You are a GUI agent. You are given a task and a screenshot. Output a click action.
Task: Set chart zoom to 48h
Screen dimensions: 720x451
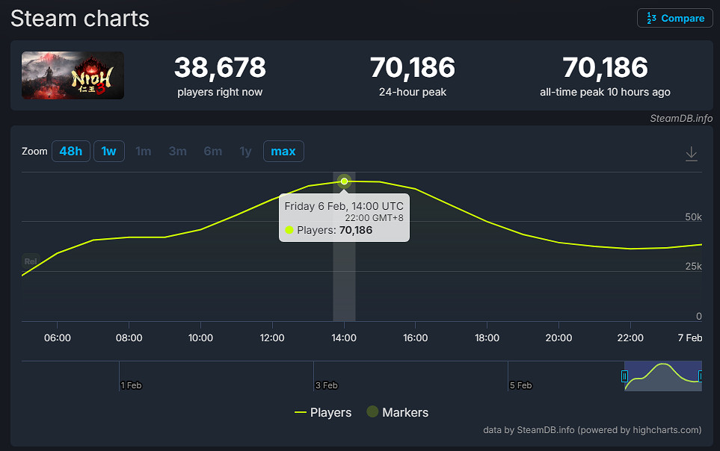click(x=71, y=152)
